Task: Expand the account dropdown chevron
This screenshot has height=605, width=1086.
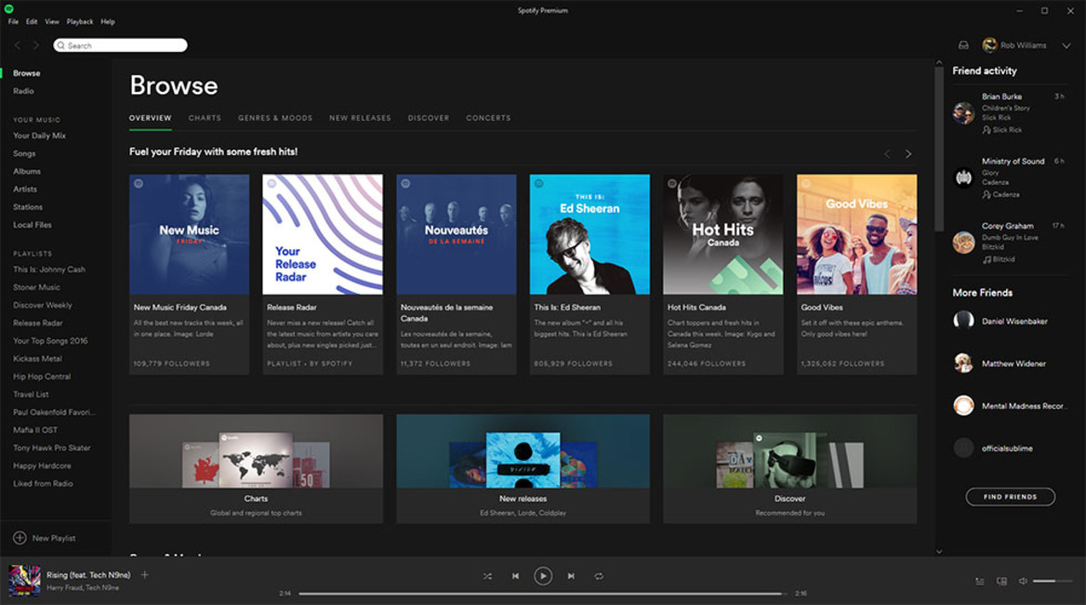Action: pyautogui.click(x=1066, y=46)
